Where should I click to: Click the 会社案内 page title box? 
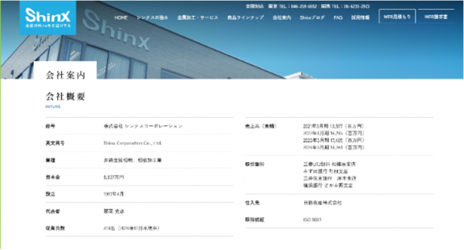point(66,71)
